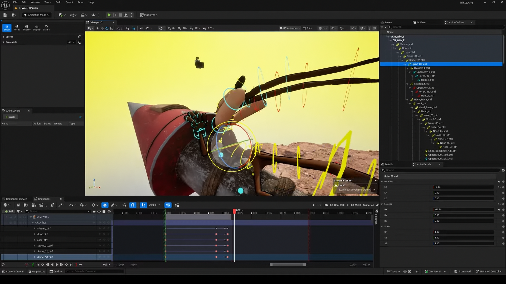Viewport: 506px width, 284px height.
Task: Jump to Sequencer start
Action: click(x=38, y=265)
